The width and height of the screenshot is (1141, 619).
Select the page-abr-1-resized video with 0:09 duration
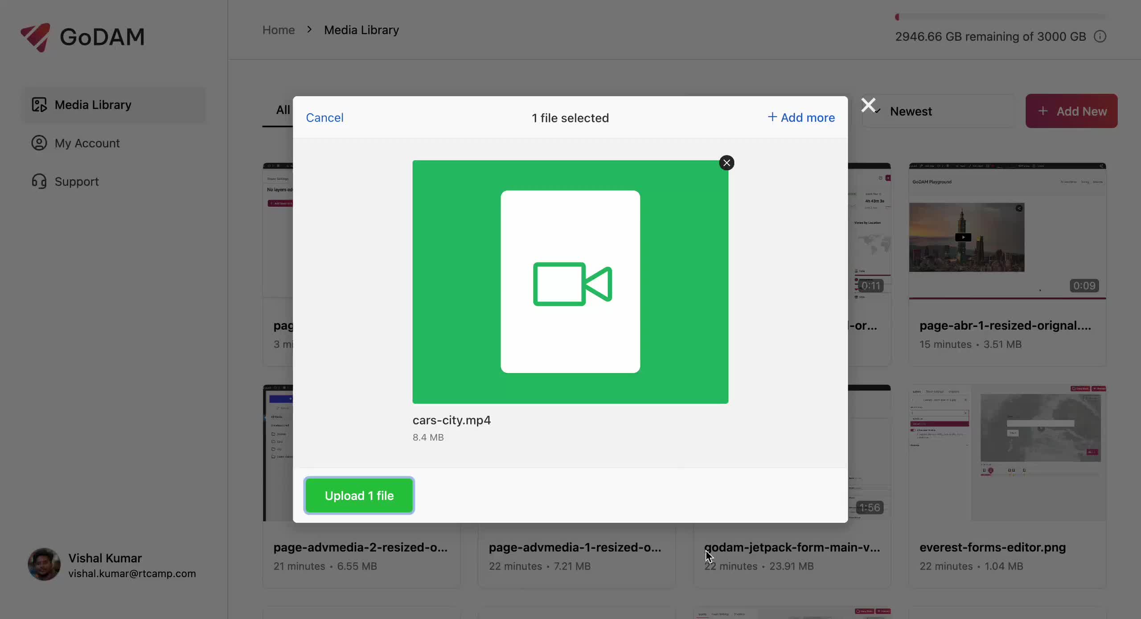click(x=1007, y=236)
